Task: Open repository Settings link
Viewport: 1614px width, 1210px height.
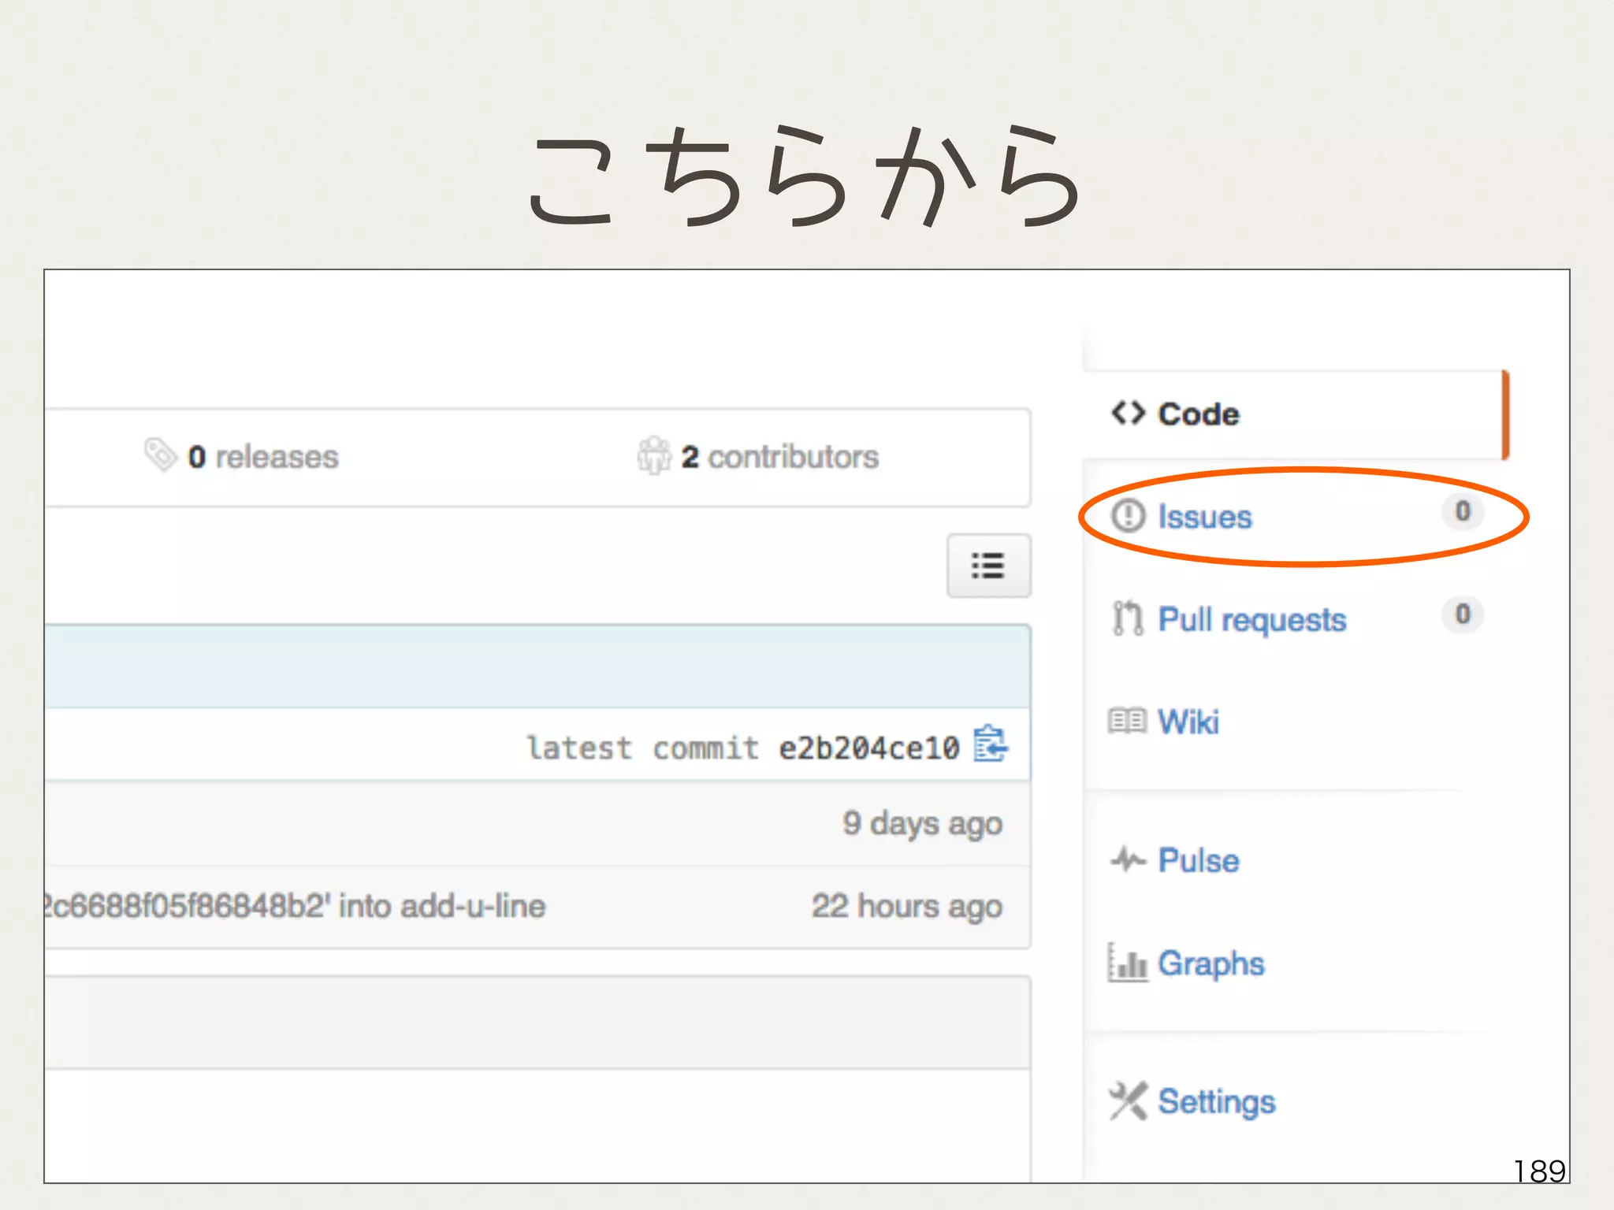Action: (1216, 1101)
